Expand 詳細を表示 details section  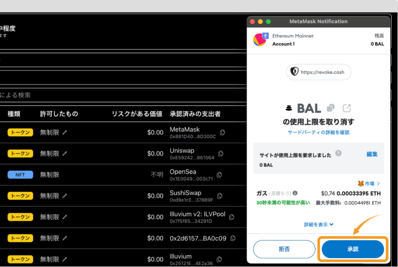[319, 224]
